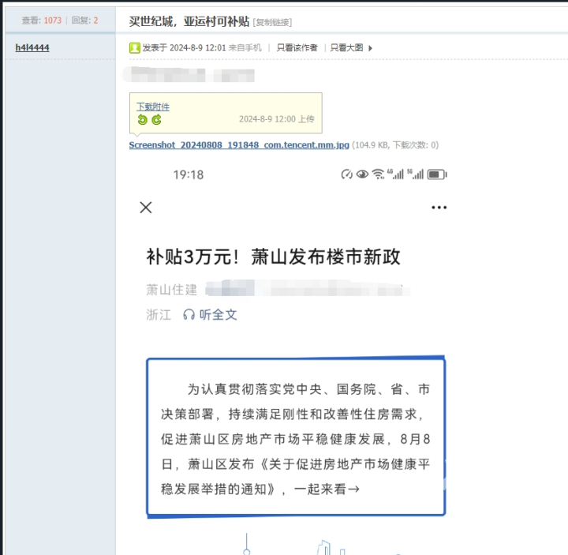This screenshot has height=555, width=568.
Task: Click the upload time 2024-8-9 12:00 上传
Action: [x=277, y=119]
